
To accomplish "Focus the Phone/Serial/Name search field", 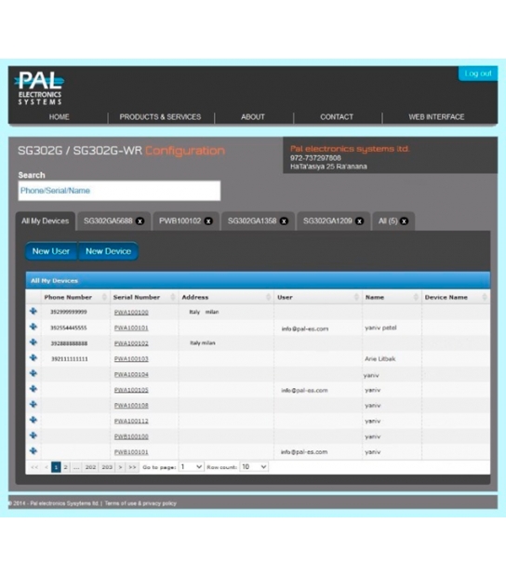I will point(119,191).
